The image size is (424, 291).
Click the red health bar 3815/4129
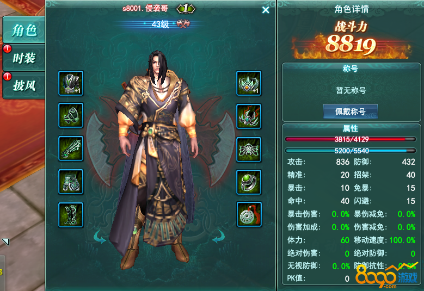351,139
